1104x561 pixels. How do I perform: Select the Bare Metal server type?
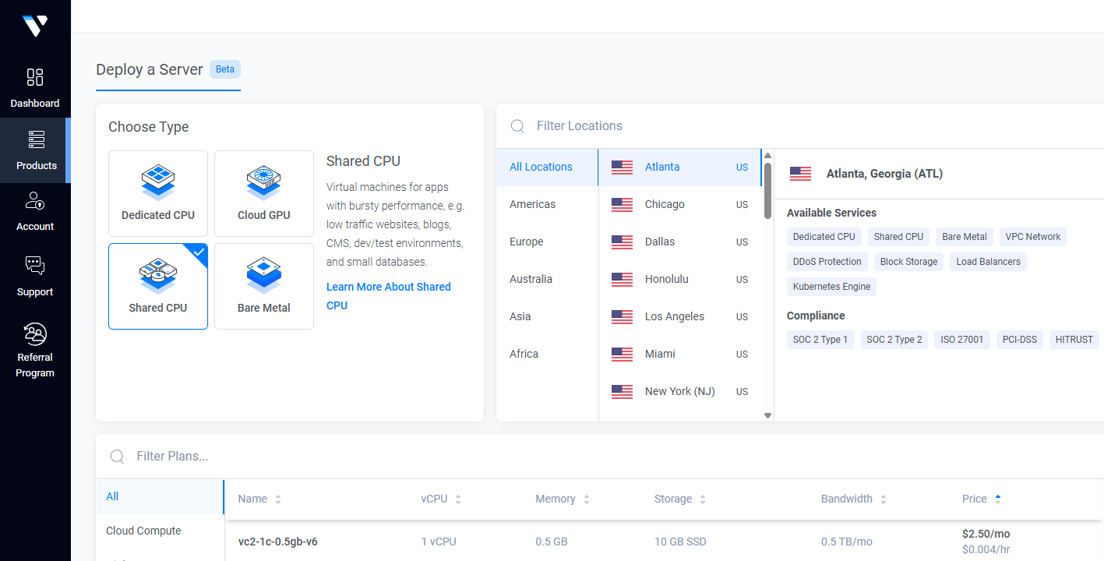pyautogui.click(x=264, y=286)
